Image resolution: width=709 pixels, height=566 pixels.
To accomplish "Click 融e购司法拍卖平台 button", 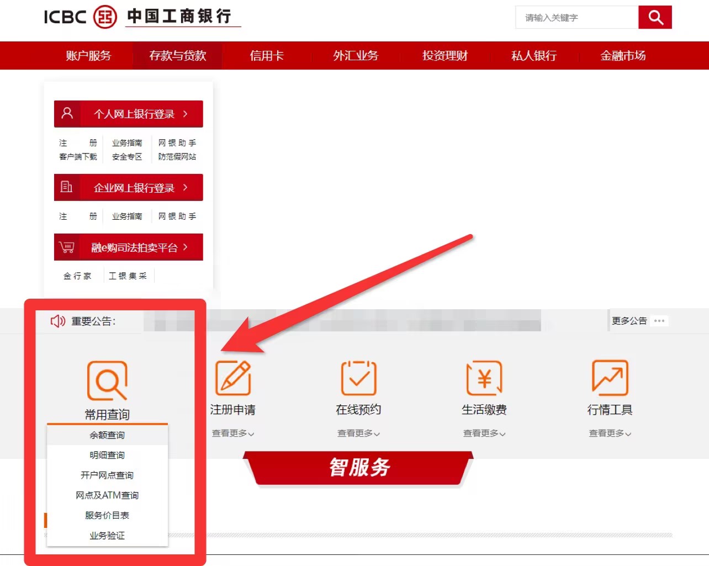I will (x=129, y=247).
